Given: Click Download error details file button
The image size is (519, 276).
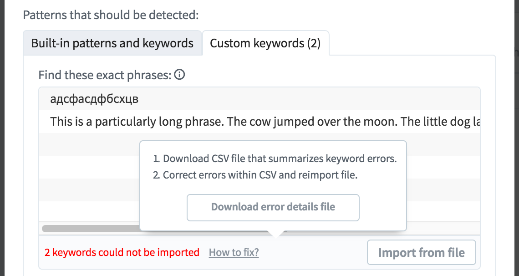Looking at the screenshot, I should [273, 208].
